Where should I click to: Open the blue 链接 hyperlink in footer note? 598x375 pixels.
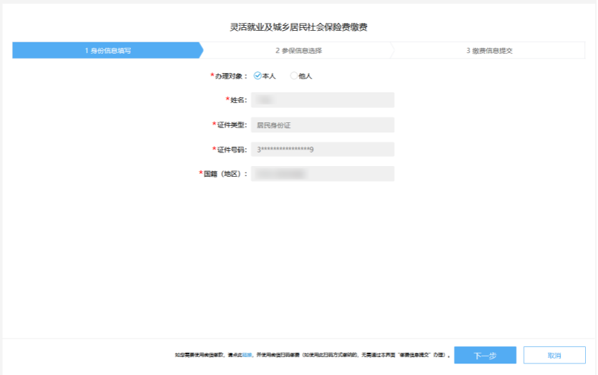(x=247, y=355)
